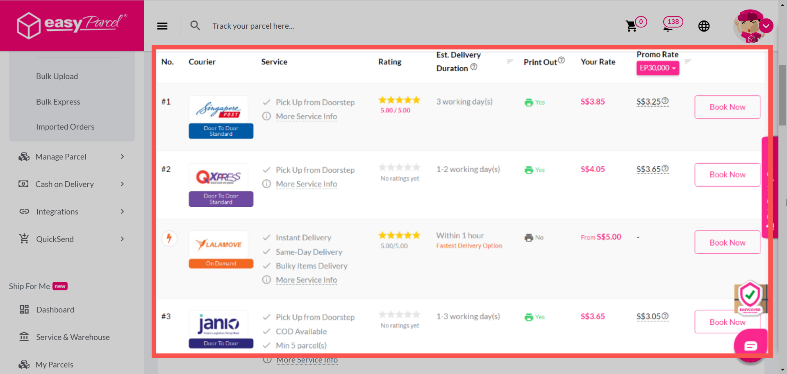Open the globe language selector
This screenshot has width=787, height=374.
(704, 26)
